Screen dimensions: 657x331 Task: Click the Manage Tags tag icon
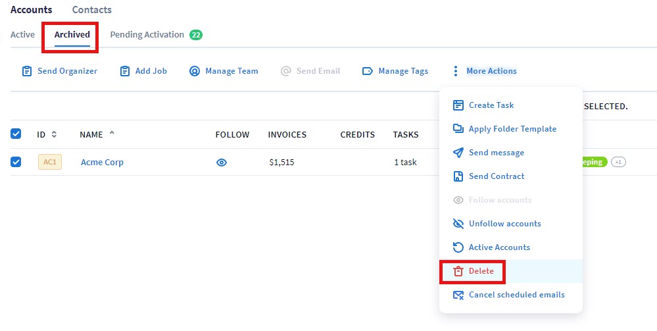click(x=368, y=71)
